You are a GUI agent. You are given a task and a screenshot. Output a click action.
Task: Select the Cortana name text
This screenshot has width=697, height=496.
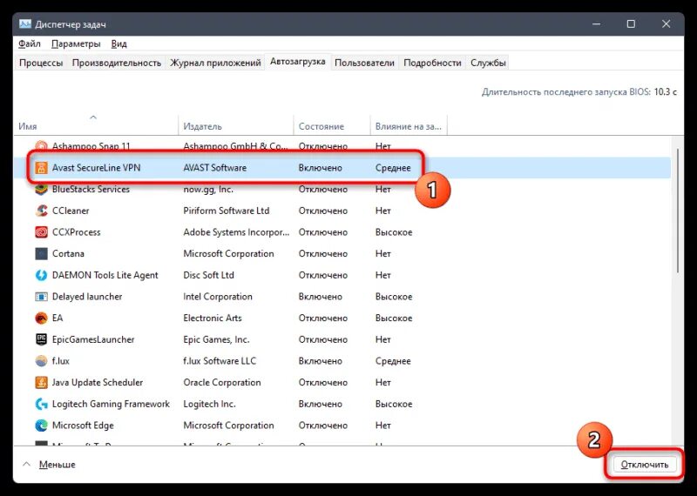coord(68,253)
